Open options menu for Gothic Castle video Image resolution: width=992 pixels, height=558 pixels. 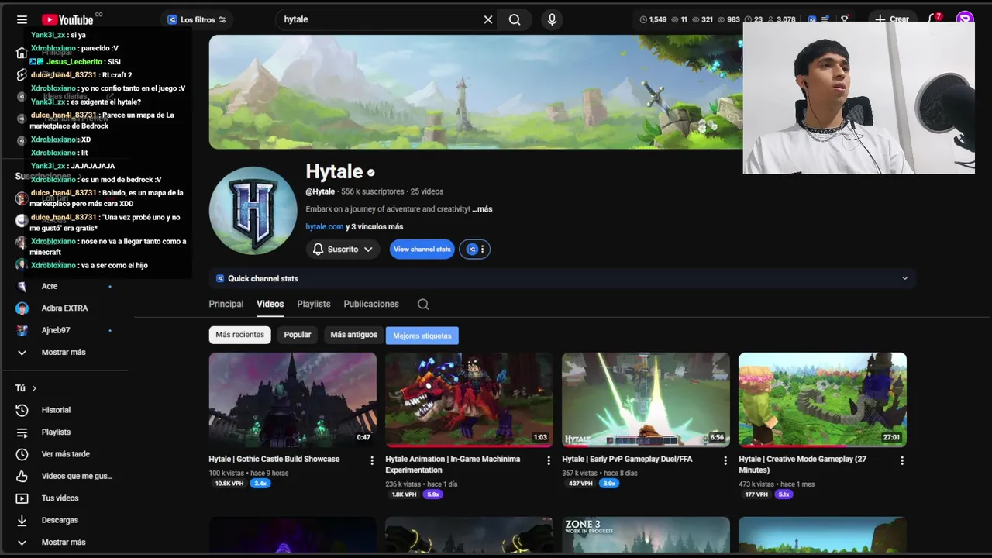click(x=371, y=460)
